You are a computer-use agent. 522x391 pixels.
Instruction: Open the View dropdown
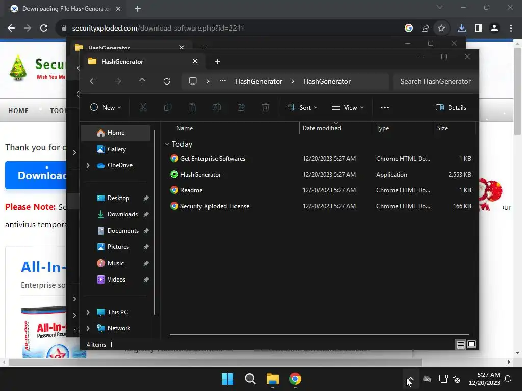(x=348, y=108)
